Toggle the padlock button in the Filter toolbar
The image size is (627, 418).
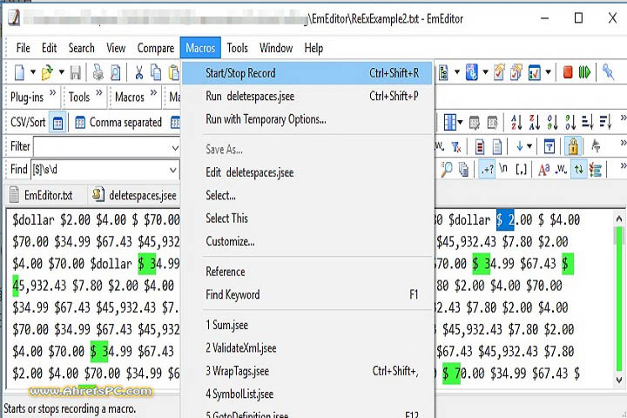(573, 146)
